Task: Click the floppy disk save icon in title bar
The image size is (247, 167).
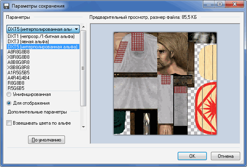Action: click(x=6, y=6)
